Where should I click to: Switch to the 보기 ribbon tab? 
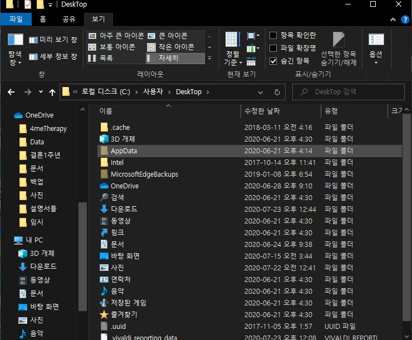(x=99, y=19)
